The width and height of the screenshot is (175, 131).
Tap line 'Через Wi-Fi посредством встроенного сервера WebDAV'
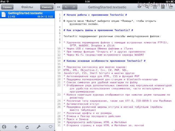pyautogui.click(x=104, y=55)
